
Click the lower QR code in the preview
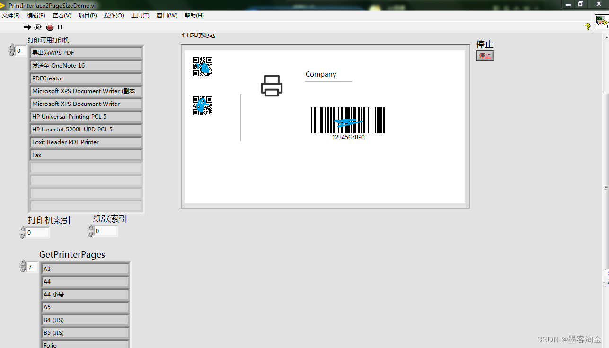pyautogui.click(x=202, y=106)
